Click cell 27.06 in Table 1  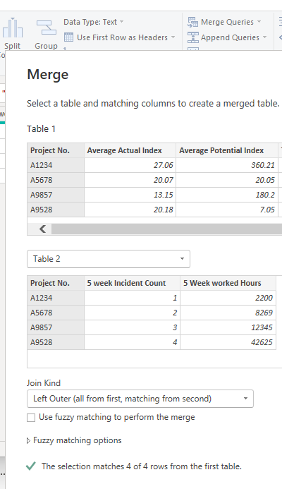pos(130,165)
